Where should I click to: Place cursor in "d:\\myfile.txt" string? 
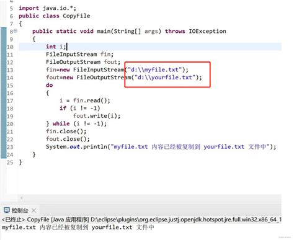pyautogui.click(x=154, y=69)
